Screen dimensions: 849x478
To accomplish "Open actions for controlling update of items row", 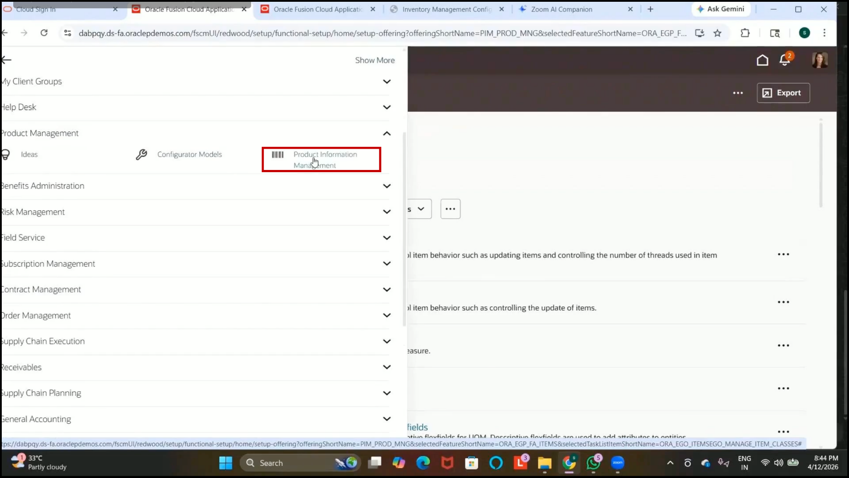I will (783, 302).
